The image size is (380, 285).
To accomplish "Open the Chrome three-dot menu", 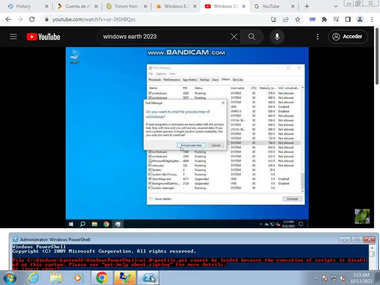I will 372,19.
